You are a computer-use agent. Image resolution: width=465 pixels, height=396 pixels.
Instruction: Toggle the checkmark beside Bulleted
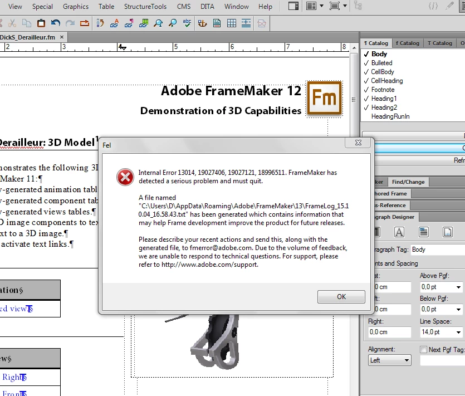[x=366, y=63]
